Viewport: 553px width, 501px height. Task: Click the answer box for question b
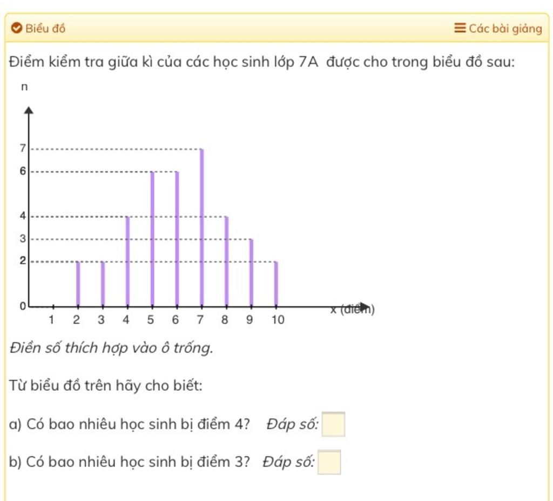pyautogui.click(x=329, y=462)
